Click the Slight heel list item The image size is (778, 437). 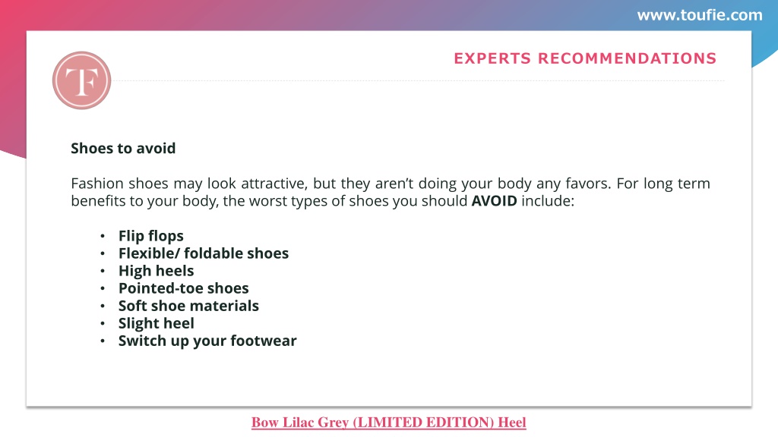click(x=157, y=323)
